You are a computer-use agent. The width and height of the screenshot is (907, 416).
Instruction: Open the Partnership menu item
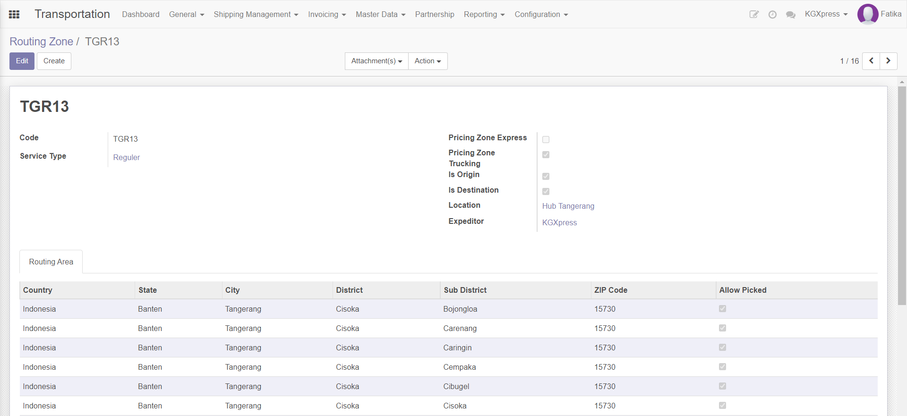(435, 15)
